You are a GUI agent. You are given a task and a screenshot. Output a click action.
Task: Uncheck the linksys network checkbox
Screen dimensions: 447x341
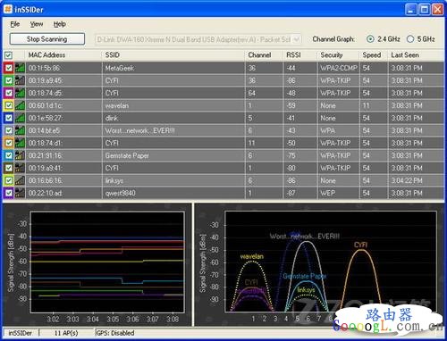coord(9,180)
